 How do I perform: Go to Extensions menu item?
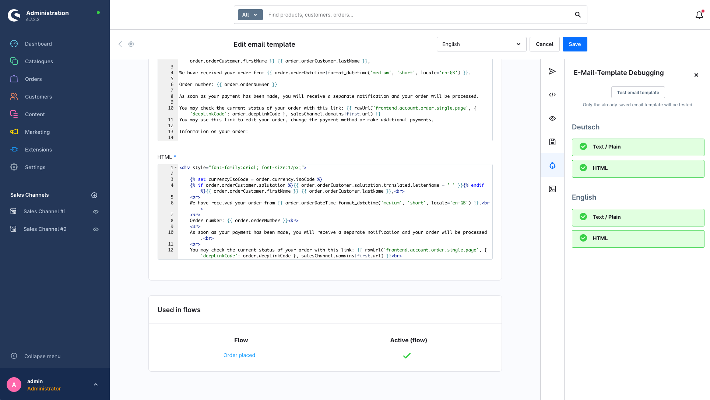point(38,150)
